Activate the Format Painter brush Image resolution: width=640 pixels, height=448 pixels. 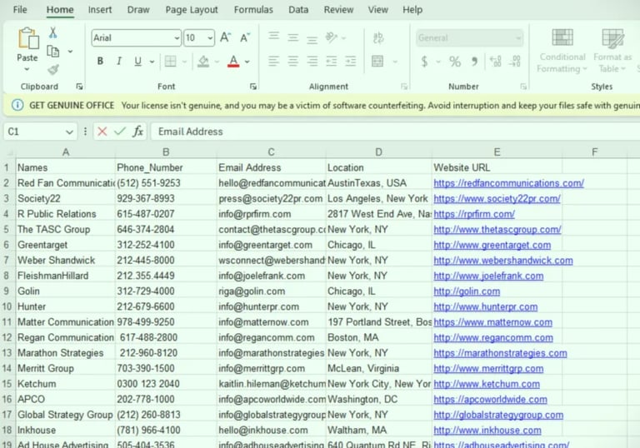point(53,70)
